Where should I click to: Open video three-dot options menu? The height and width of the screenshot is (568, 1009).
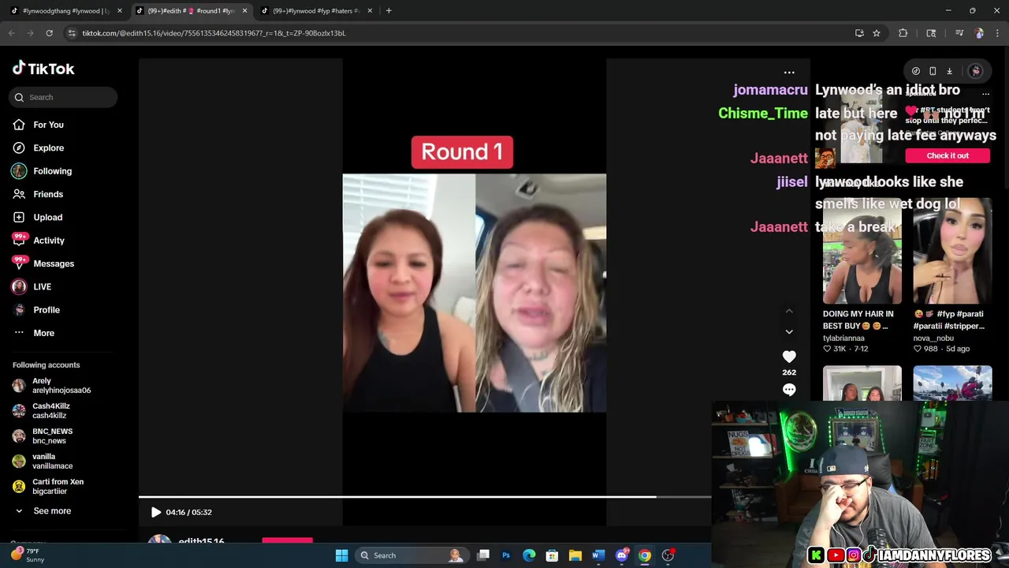[789, 73]
